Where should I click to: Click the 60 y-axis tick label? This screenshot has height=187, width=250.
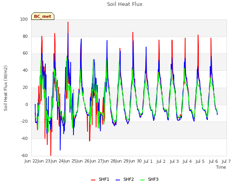click(x=25, y=53)
